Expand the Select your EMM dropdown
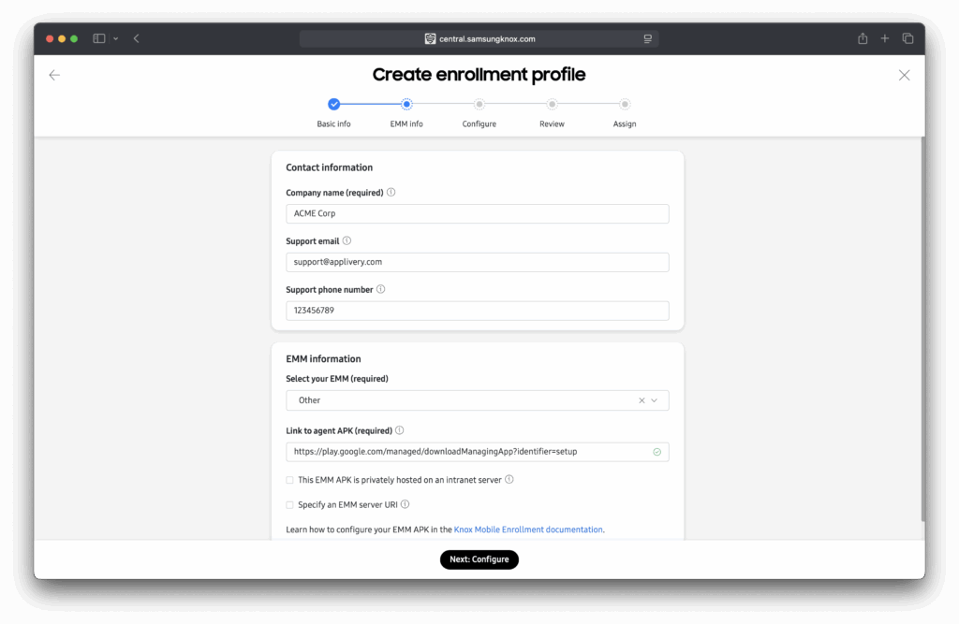Screen dimensions: 959x624 click(x=655, y=400)
